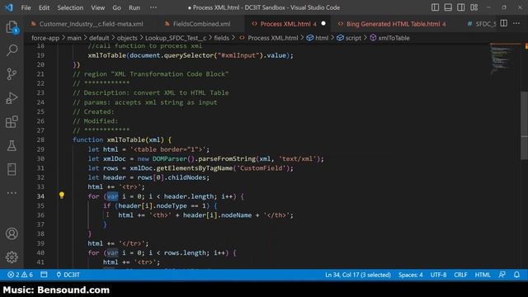This screenshot has width=528, height=297.
Task: Open the Manage gear menu
Action: click(x=12, y=257)
